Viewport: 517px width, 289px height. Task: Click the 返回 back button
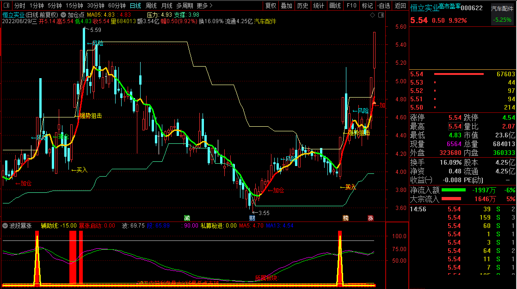pyautogui.click(x=400, y=6)
